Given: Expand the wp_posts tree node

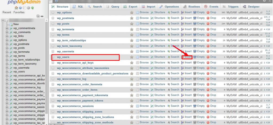Looking at the screenshot, I should pos(7,48).
